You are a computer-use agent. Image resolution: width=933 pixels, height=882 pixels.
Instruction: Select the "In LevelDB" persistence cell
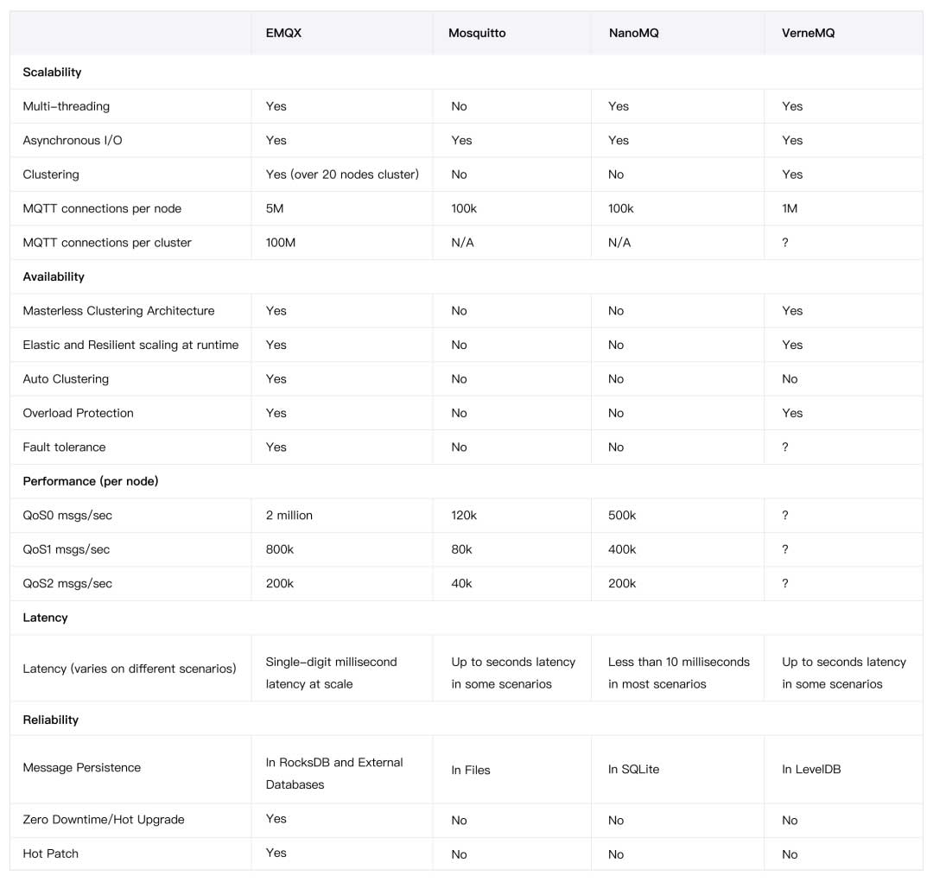tap(811, 769)
